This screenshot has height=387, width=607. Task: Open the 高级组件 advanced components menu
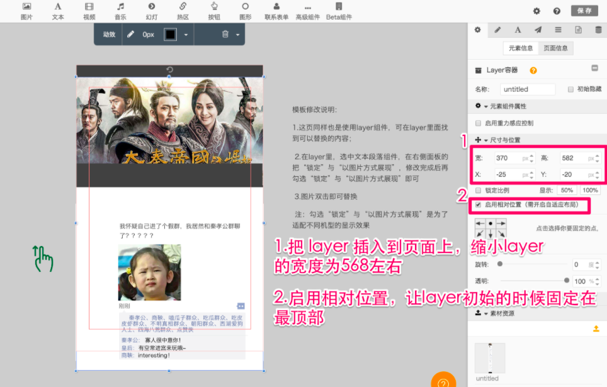pyautogui.click(x=307, y=11)
